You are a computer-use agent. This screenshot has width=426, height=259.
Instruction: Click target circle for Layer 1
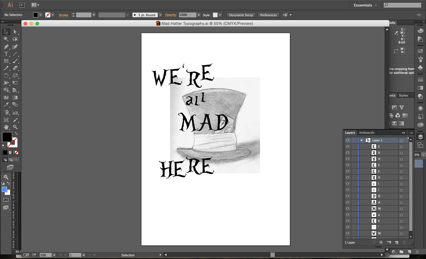pos(401,141)
